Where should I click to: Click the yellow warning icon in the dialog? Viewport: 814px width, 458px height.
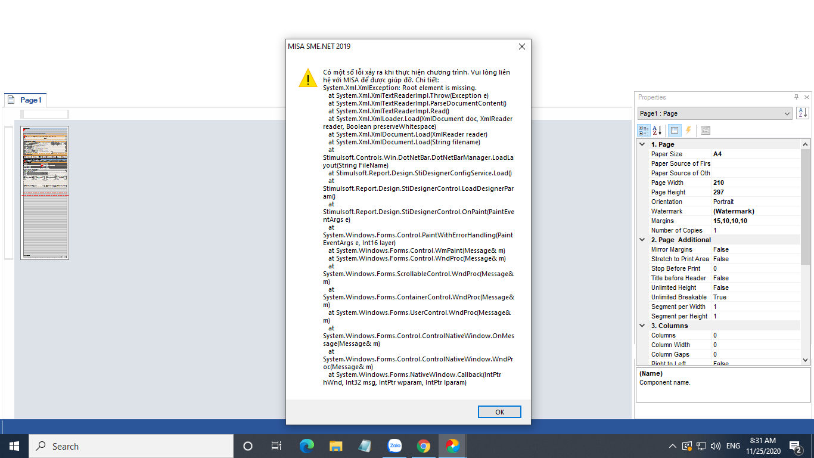tap(308, 78)
